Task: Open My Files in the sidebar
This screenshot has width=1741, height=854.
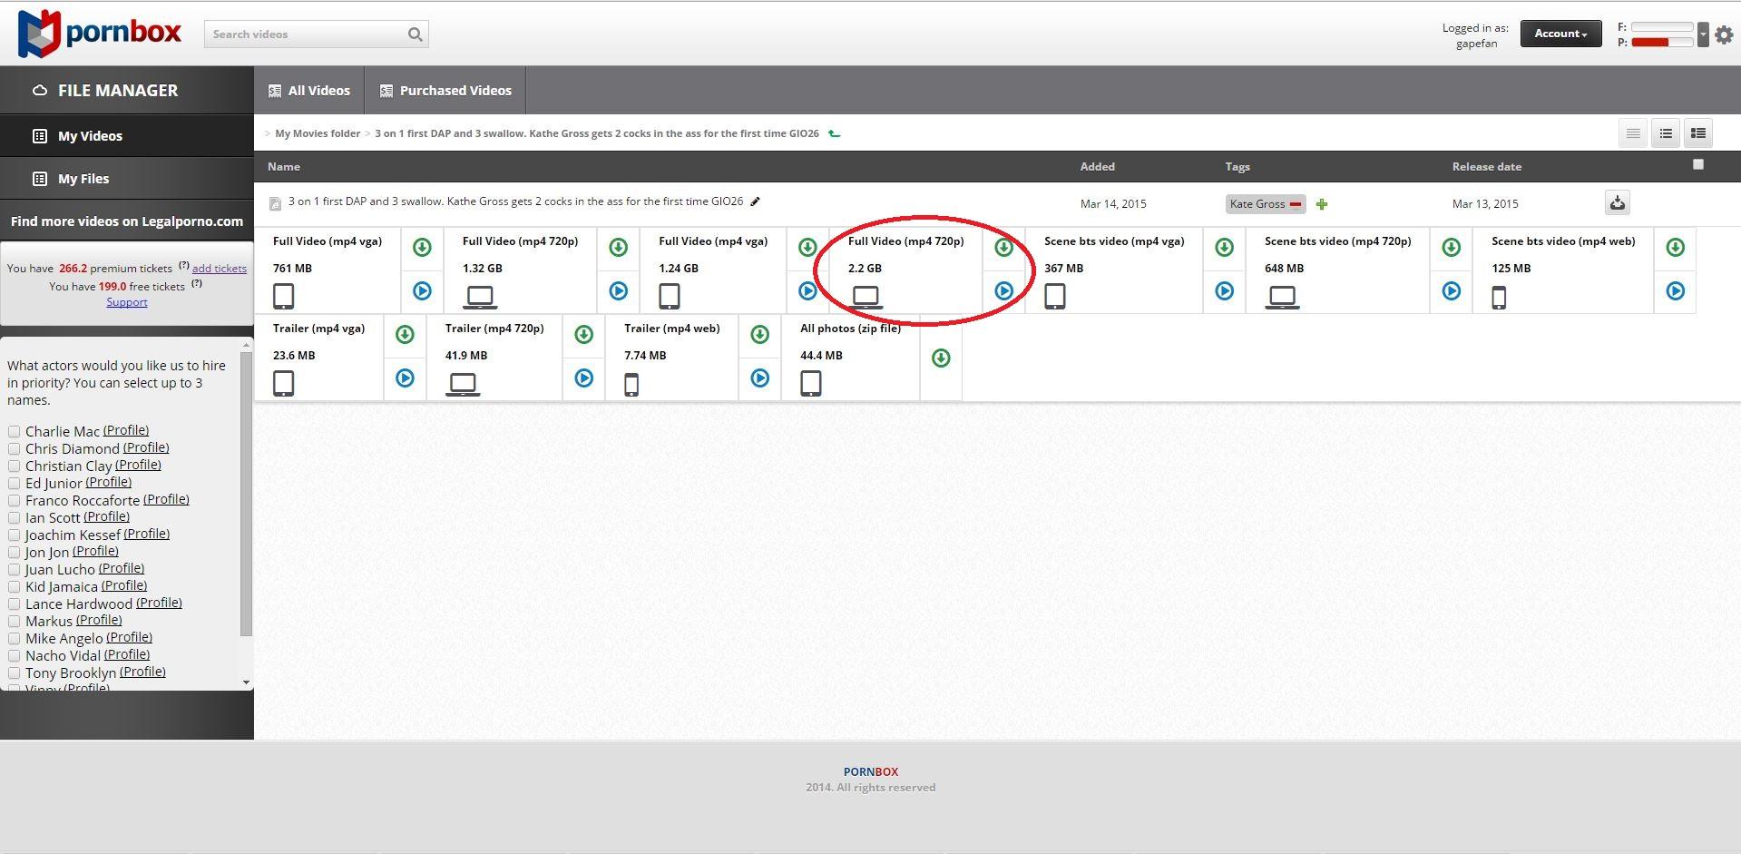Action: (83, 179)
